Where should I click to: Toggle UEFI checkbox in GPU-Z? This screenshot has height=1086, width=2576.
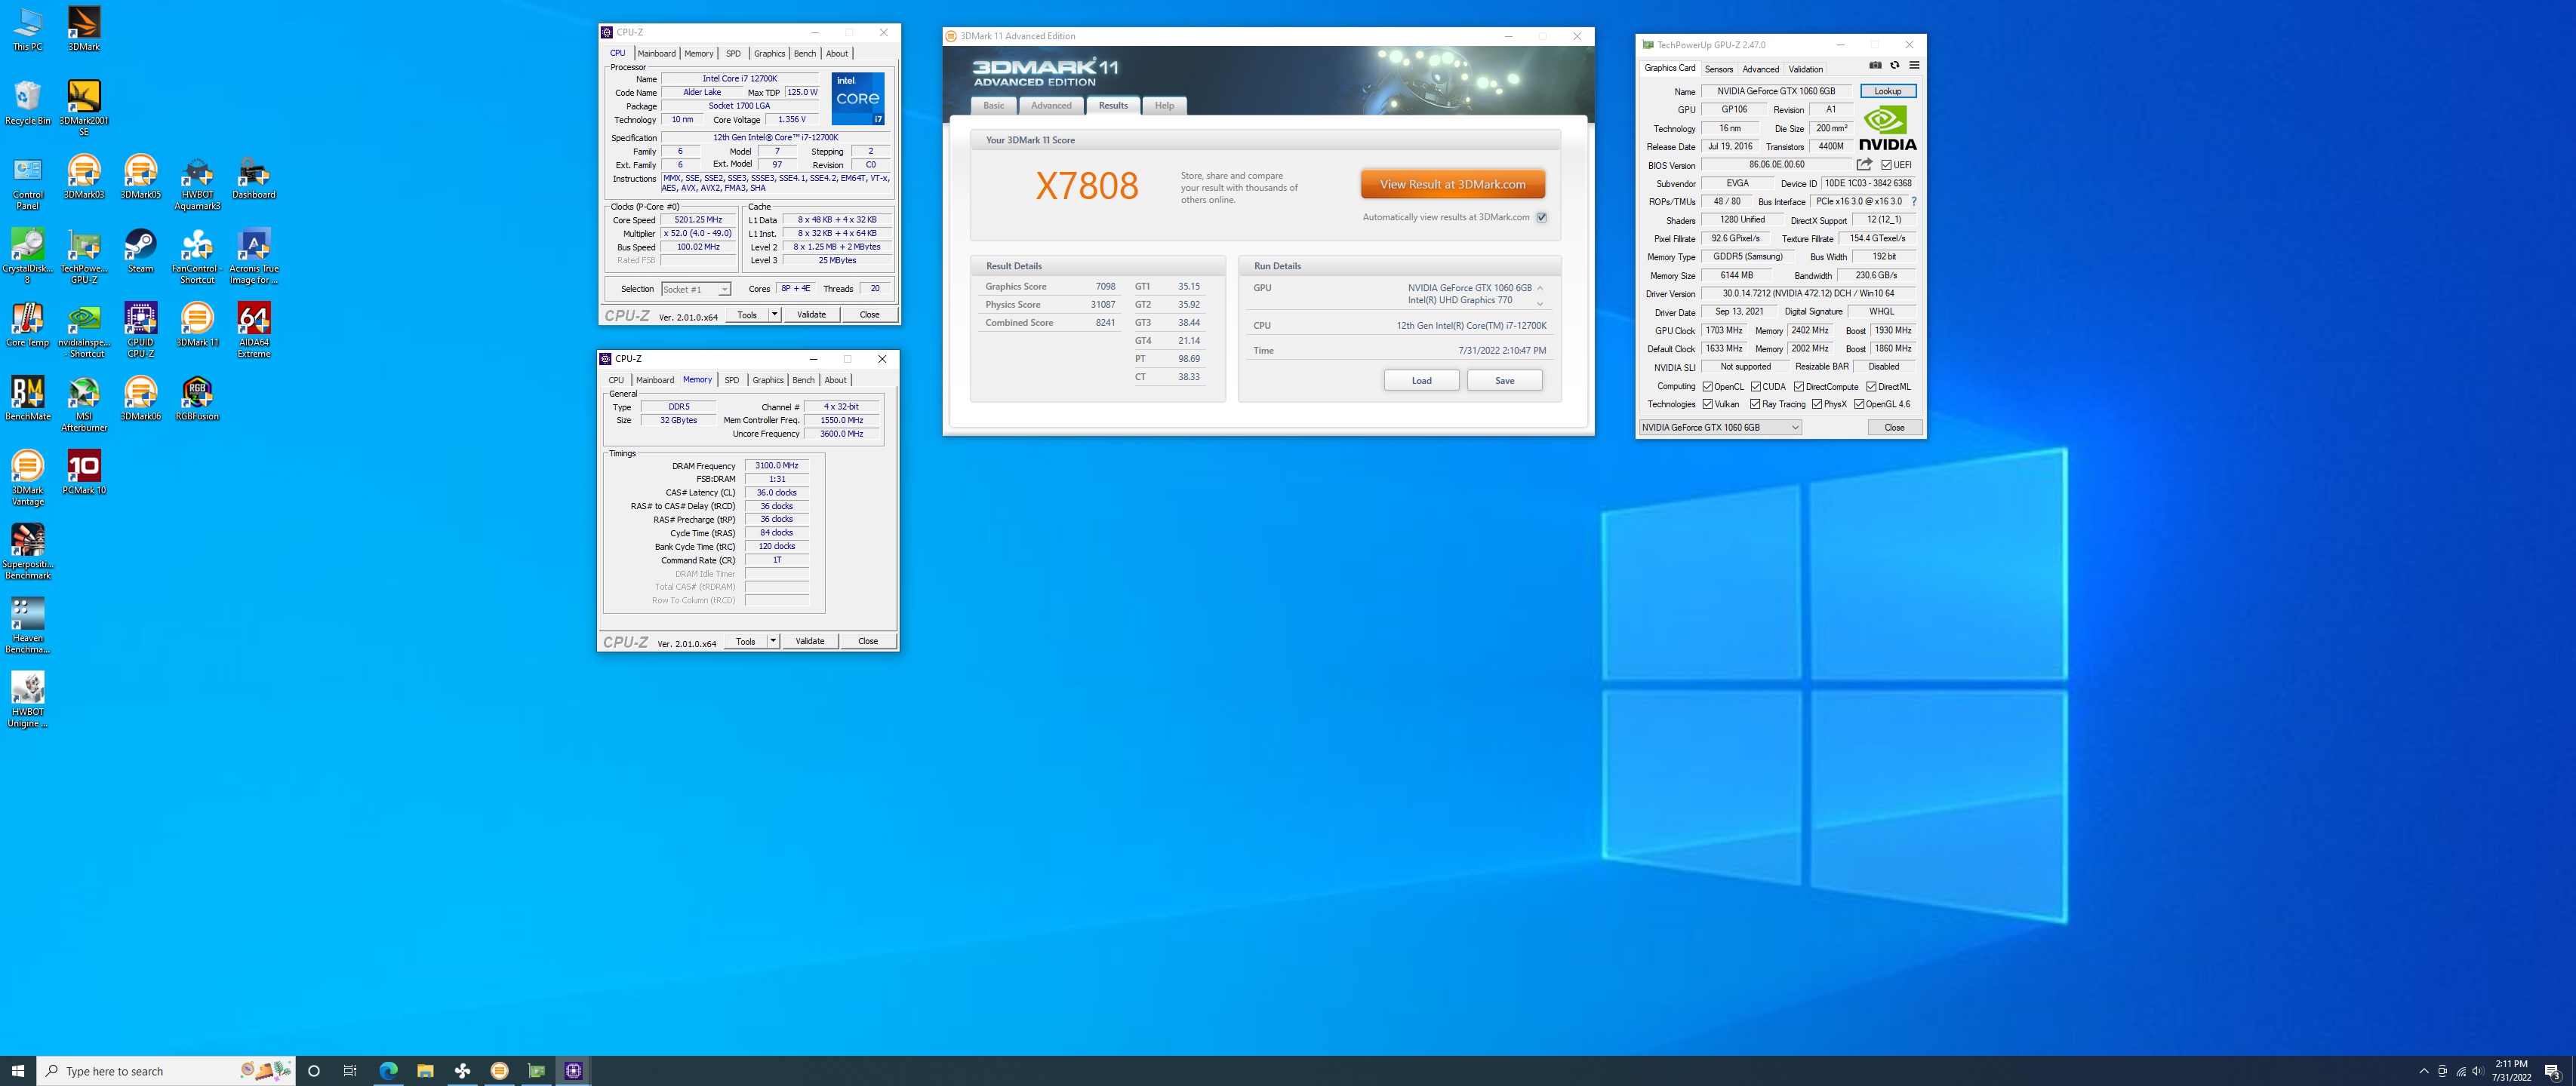1886,165
